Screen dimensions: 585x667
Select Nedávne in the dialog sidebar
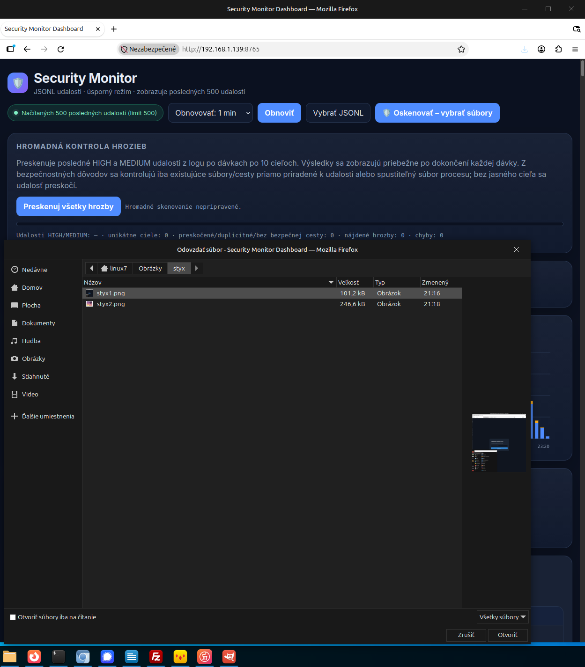[x=43, y=270]
